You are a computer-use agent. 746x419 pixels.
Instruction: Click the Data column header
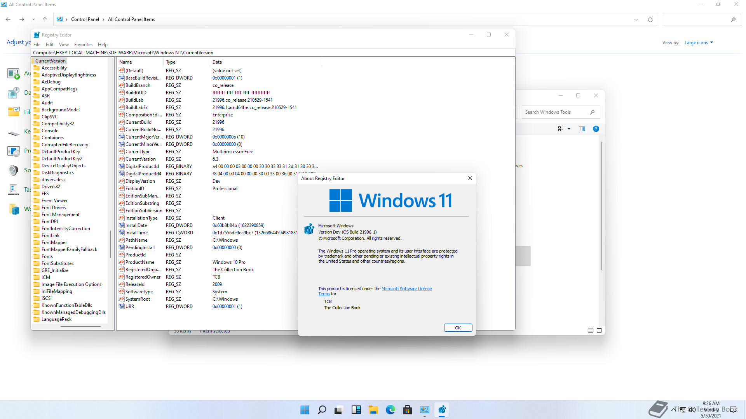pyautogui.click(x=266, y=62)
